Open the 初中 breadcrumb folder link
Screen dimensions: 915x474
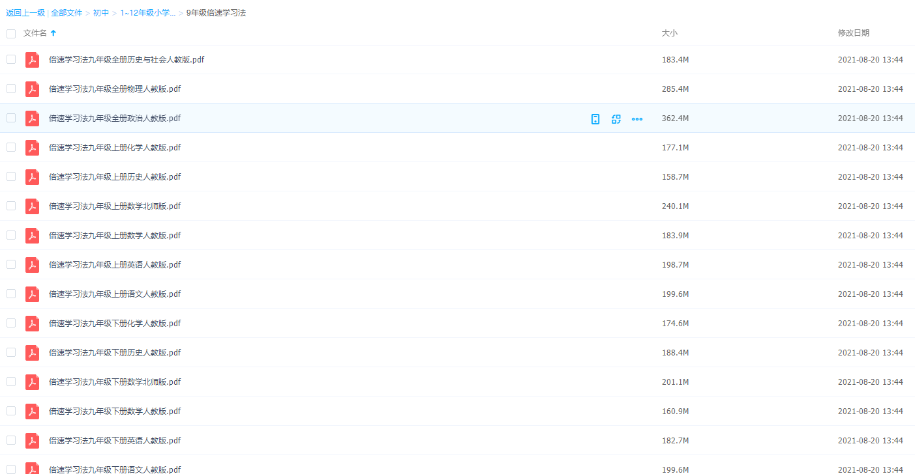(101, 13)
